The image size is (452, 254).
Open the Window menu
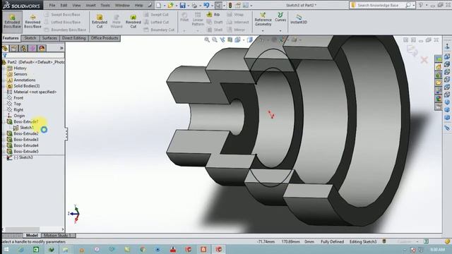point(122,5)
